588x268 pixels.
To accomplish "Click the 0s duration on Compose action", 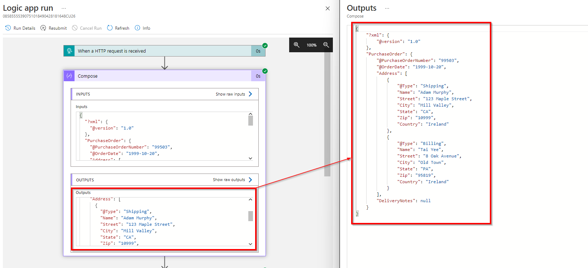I will tap(258, 76).
